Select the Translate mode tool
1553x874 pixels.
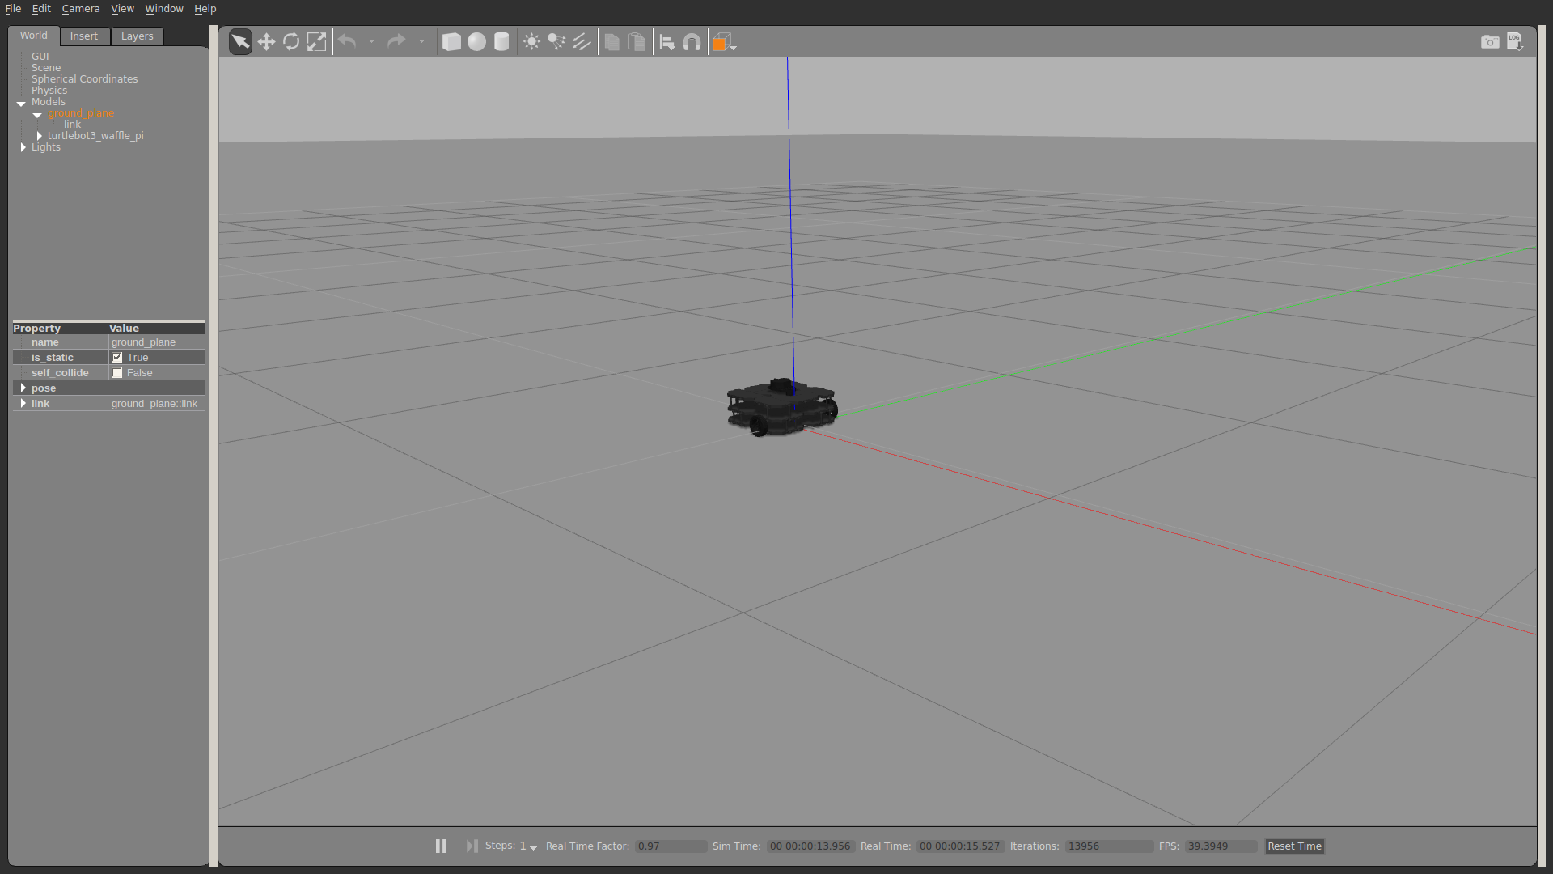267,41
